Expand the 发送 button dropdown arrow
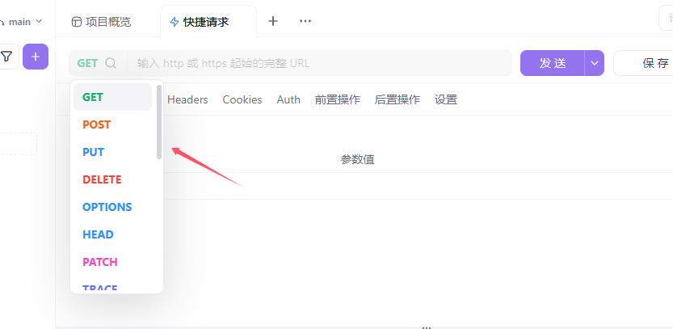The width and height of the screenshot is (673, 329). pyautogui.click(x=595, y=63)
